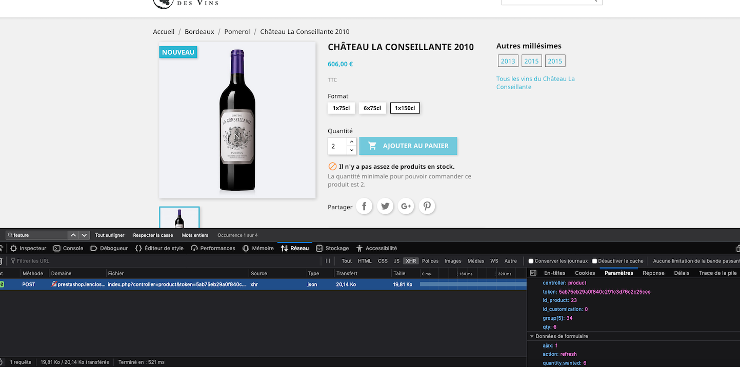Switch to the Délais tab
Image resolution: width=740 pixels, height=367 pixels.
[682, 273]
